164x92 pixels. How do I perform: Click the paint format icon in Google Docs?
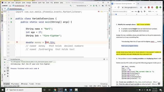[145, 11]
